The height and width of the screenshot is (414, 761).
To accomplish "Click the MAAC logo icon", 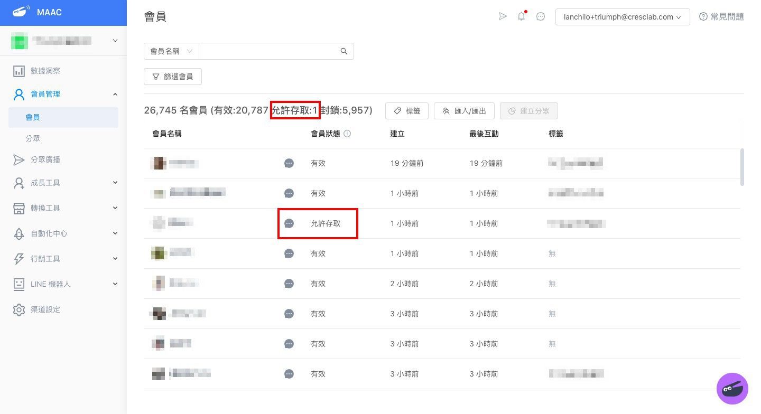I will click(x=20, y=12).
